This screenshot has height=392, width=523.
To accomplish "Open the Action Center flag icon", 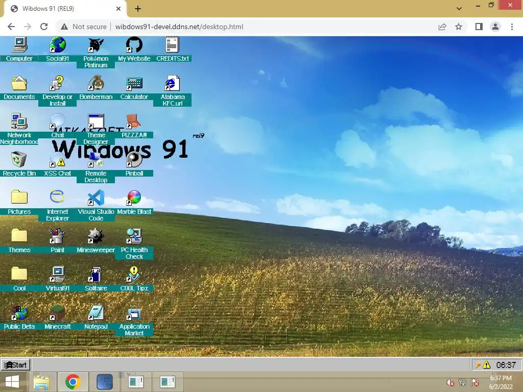I will pos(475,382).
